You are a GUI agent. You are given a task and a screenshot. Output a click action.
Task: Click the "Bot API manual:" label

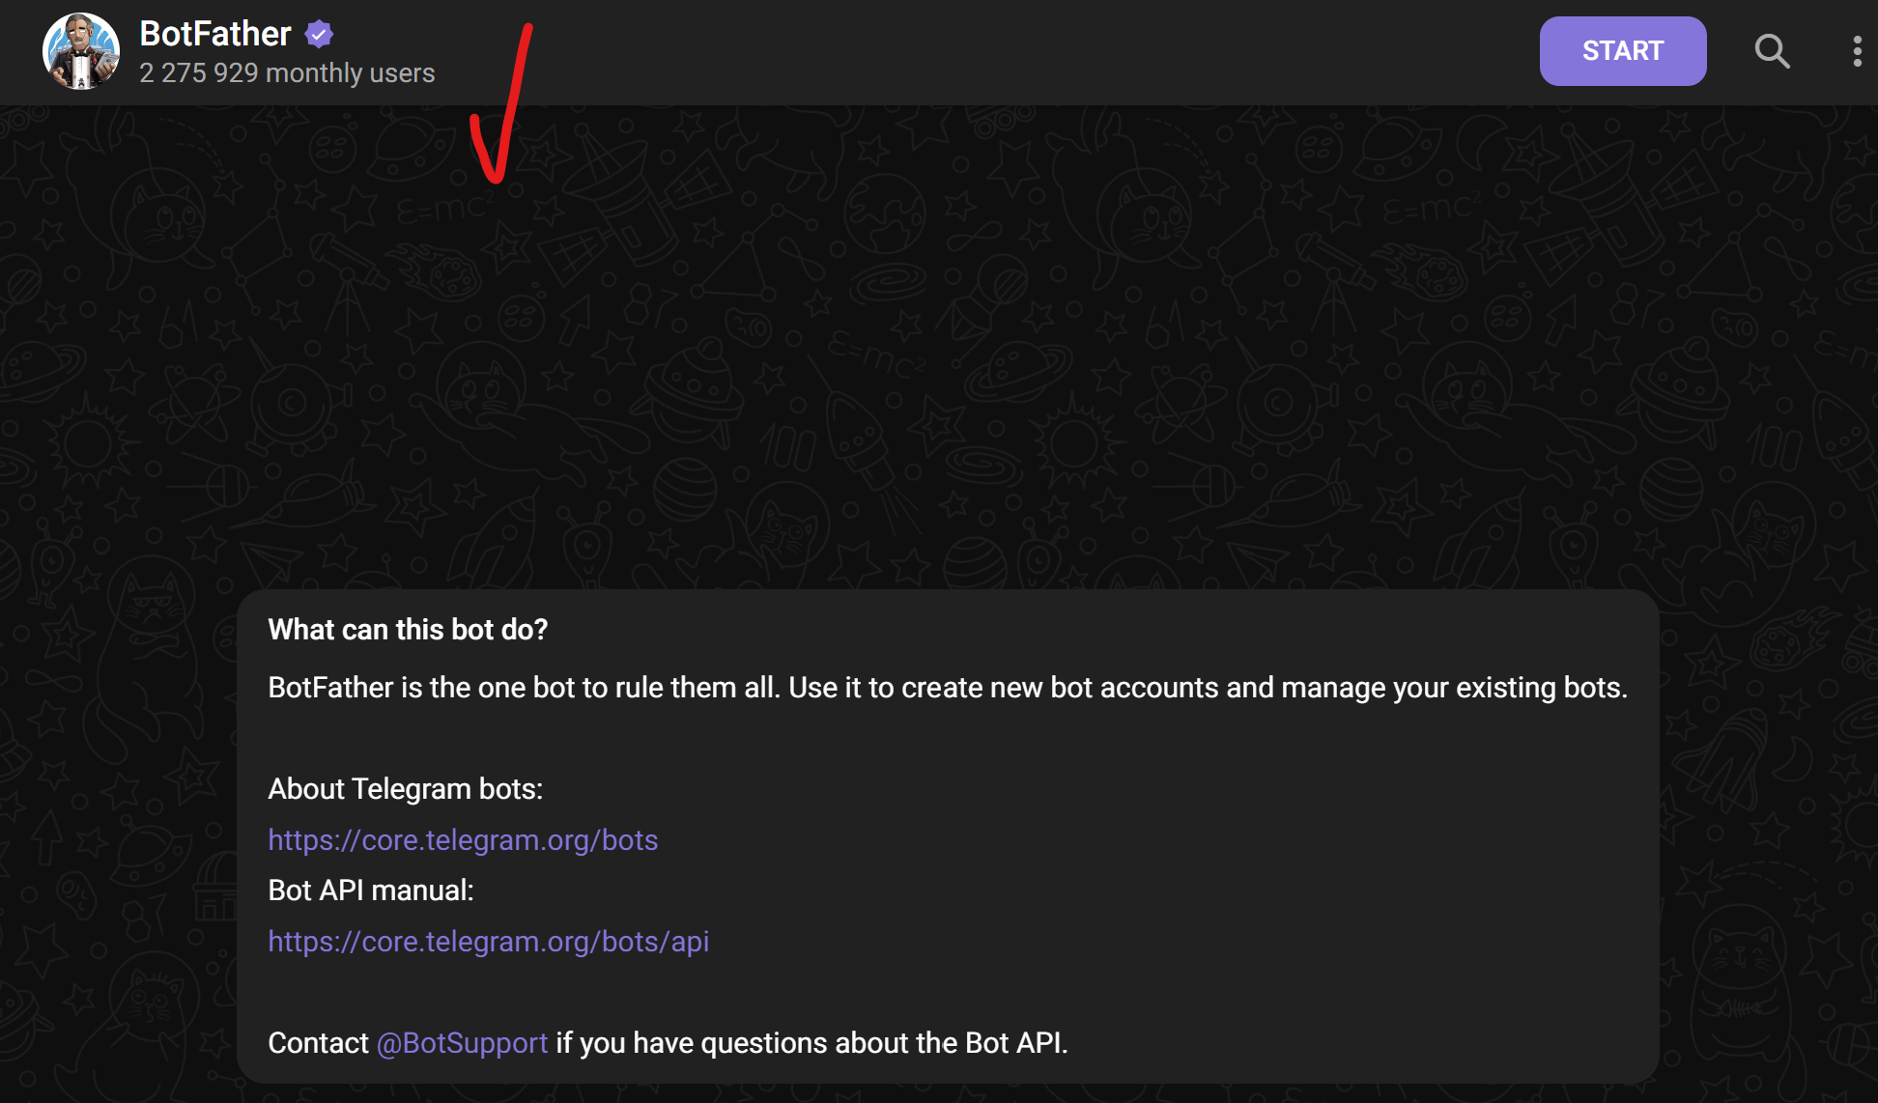[371, 891]
